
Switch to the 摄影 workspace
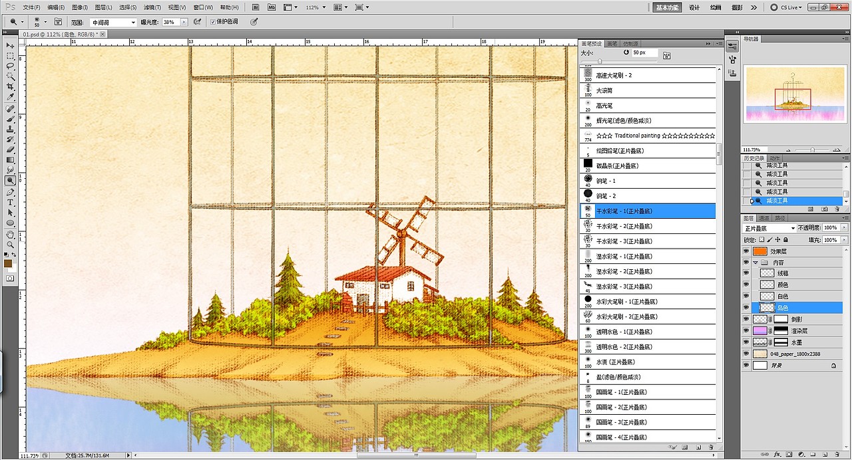(x=737, y=7)
